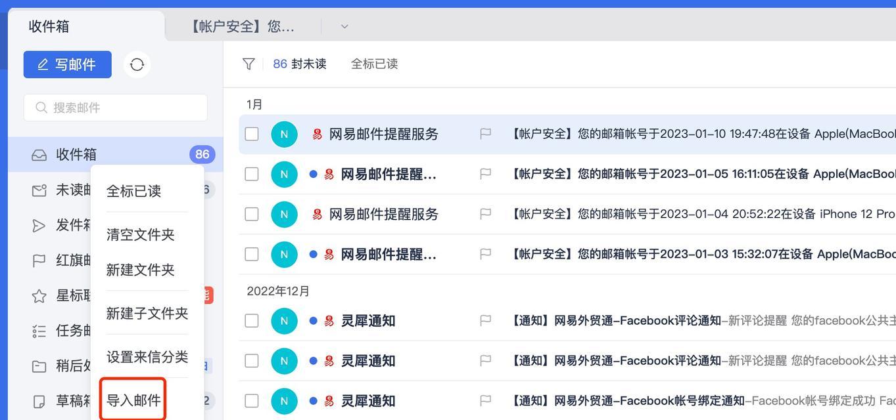The height and width of the screenshot is (420, 896).
Task: Choose 清空文件夹 in the context menu
Action: pyautogui.click(x=140, y=234)
